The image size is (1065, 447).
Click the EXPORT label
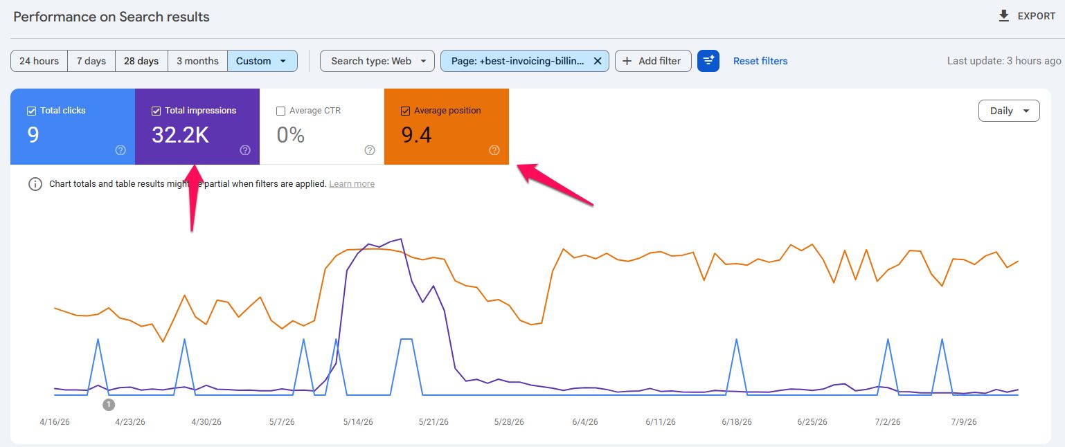(x=1037, y=16)
